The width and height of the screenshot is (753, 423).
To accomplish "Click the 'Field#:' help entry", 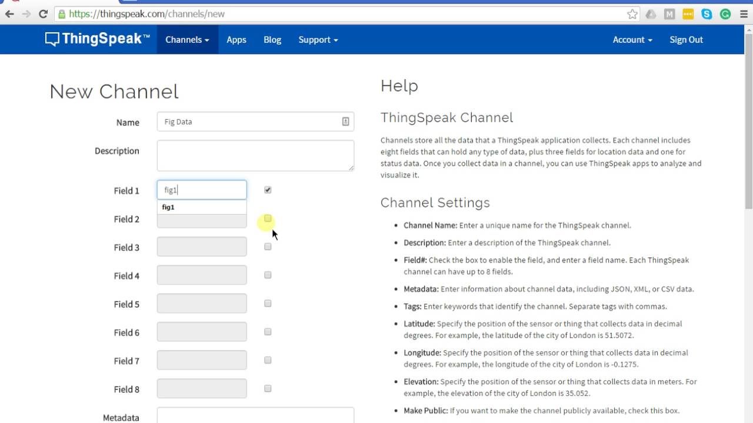I will pos(546,266).
